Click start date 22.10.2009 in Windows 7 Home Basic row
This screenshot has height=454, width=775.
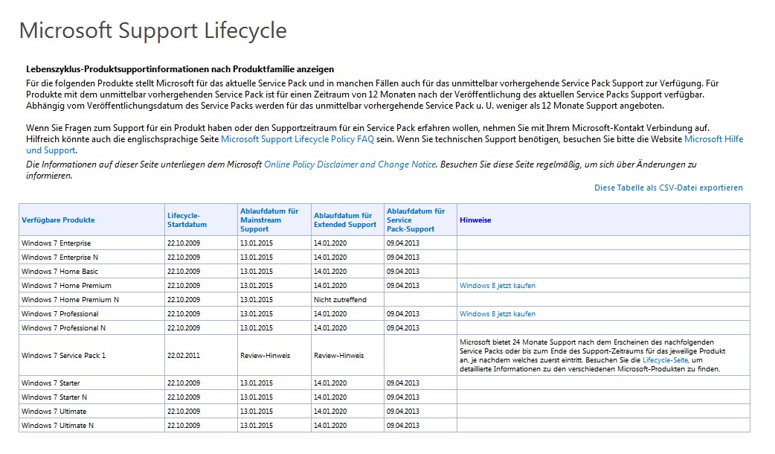(x=184, y=271)
